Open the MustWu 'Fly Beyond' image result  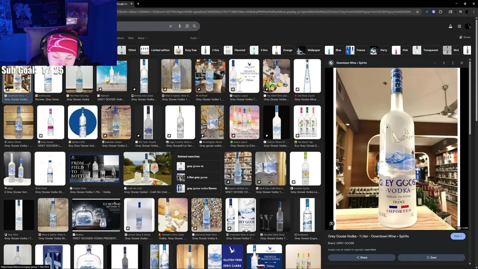click(x=96, y=215)
